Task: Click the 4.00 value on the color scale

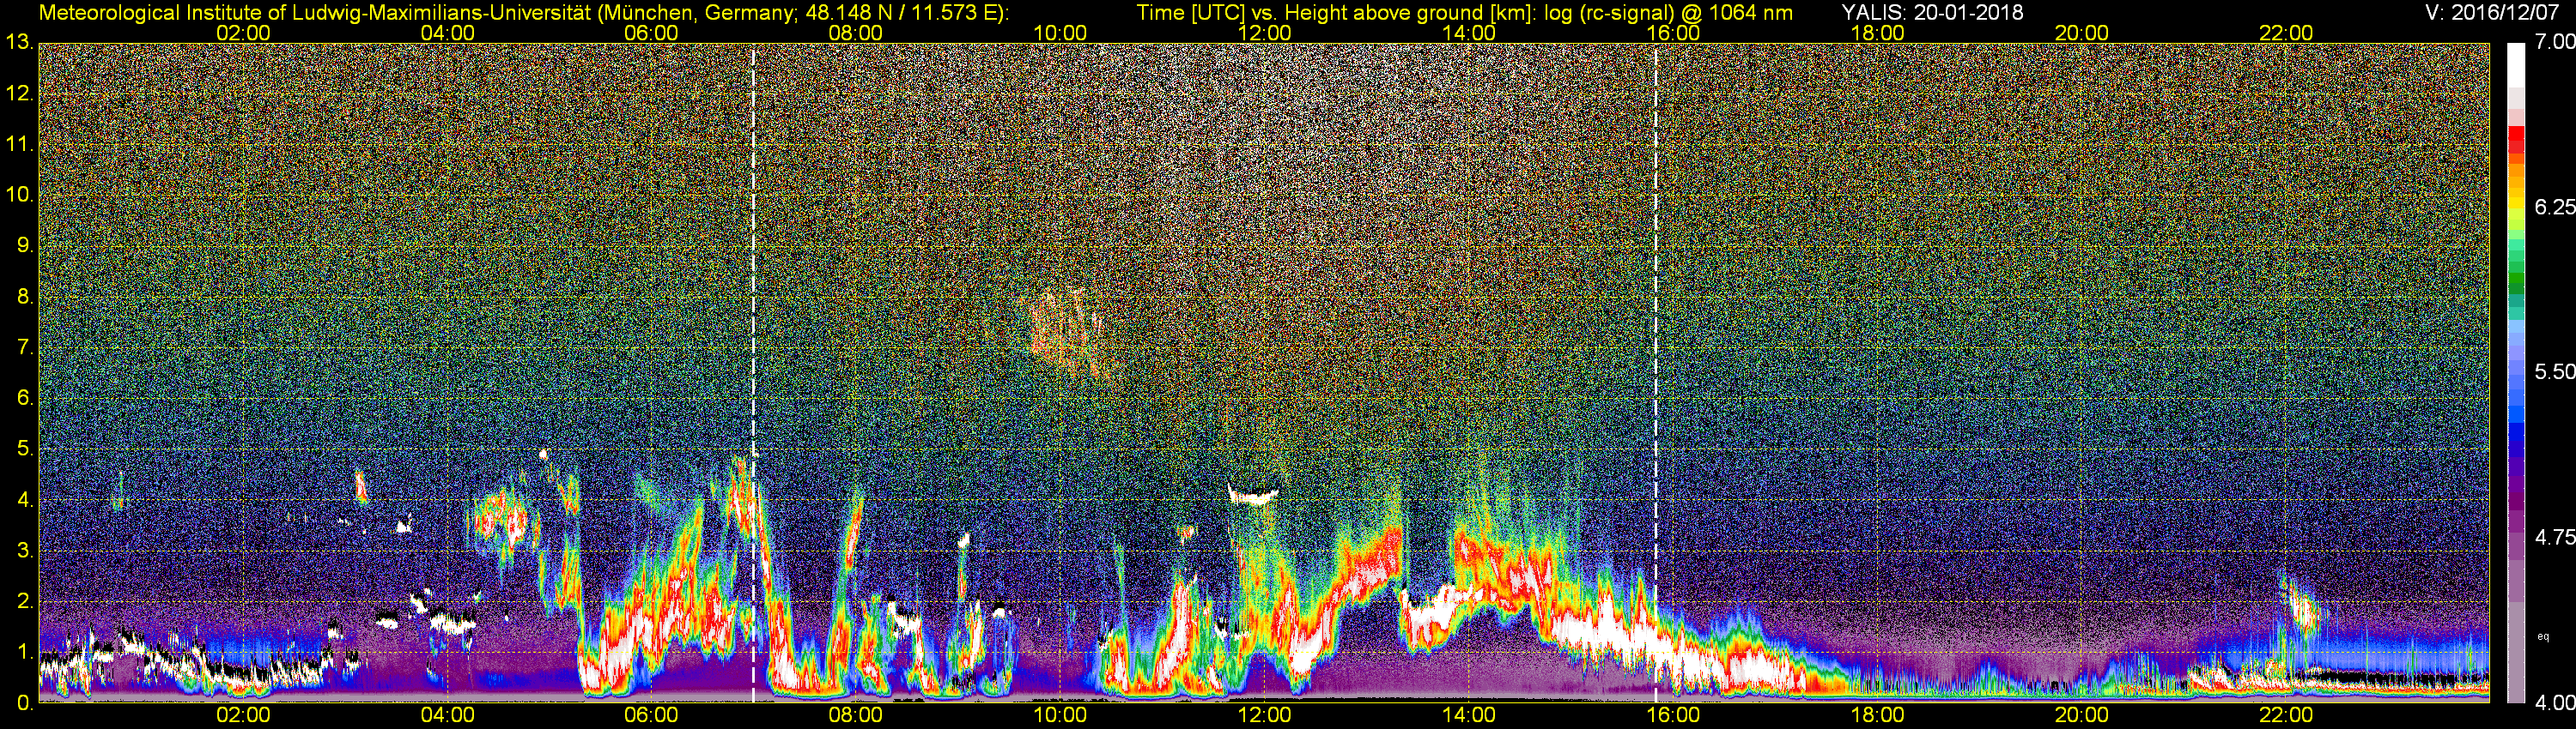Action: click(2554, 703)
